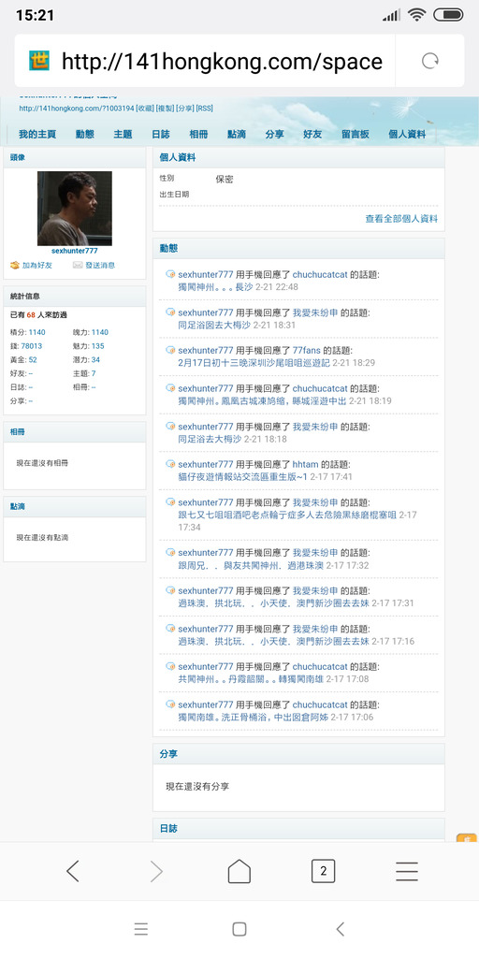479x958 pixels.
Task: Open 個人資料 navigation tab
Action: coord(407,135)
